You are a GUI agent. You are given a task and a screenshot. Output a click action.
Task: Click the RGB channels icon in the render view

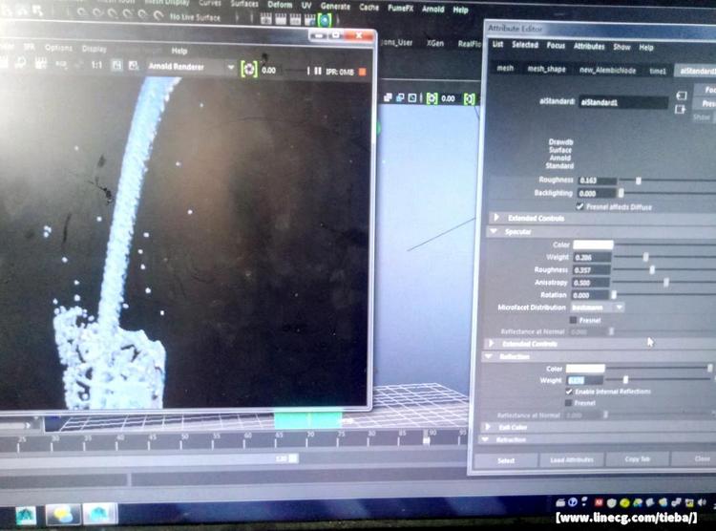[x=61, y=64]
